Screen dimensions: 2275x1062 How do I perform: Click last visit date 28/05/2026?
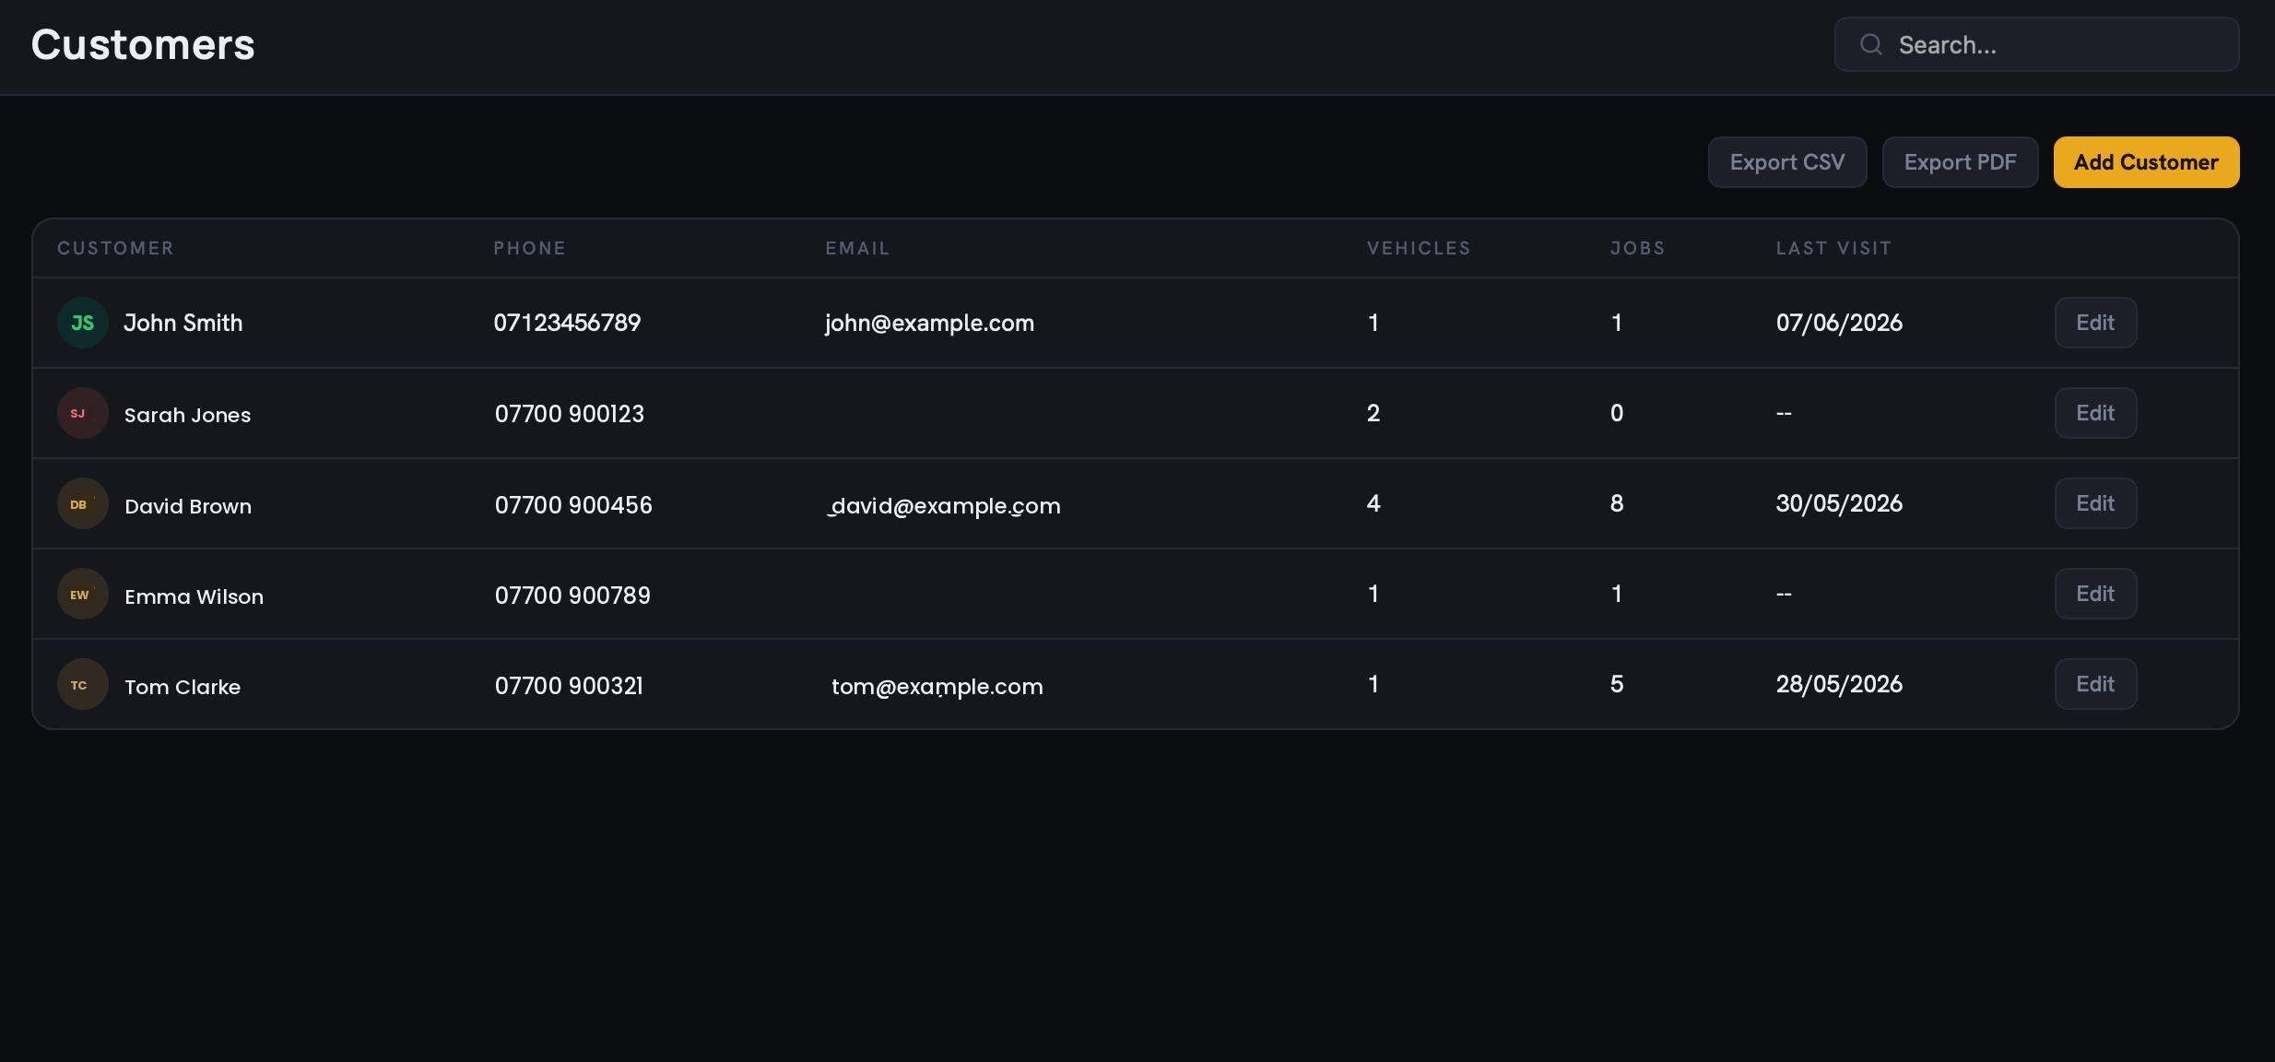[1839, 684]
